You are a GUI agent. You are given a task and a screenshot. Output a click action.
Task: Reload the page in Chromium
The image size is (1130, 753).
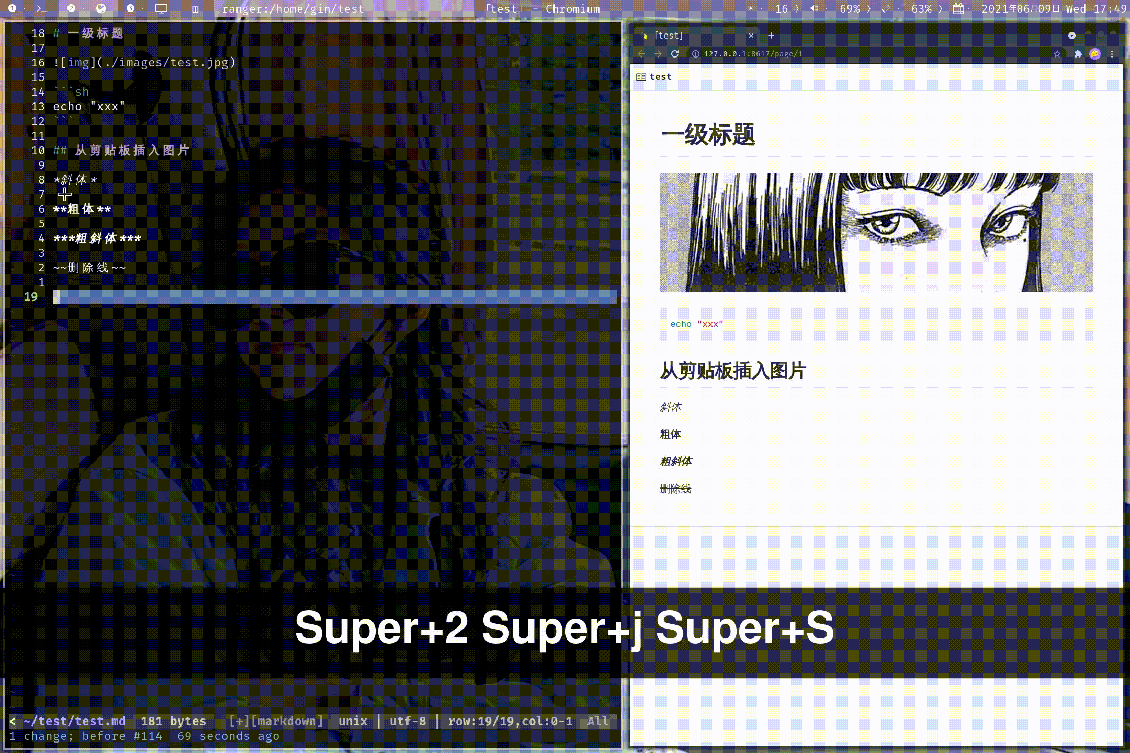(675, 54)
